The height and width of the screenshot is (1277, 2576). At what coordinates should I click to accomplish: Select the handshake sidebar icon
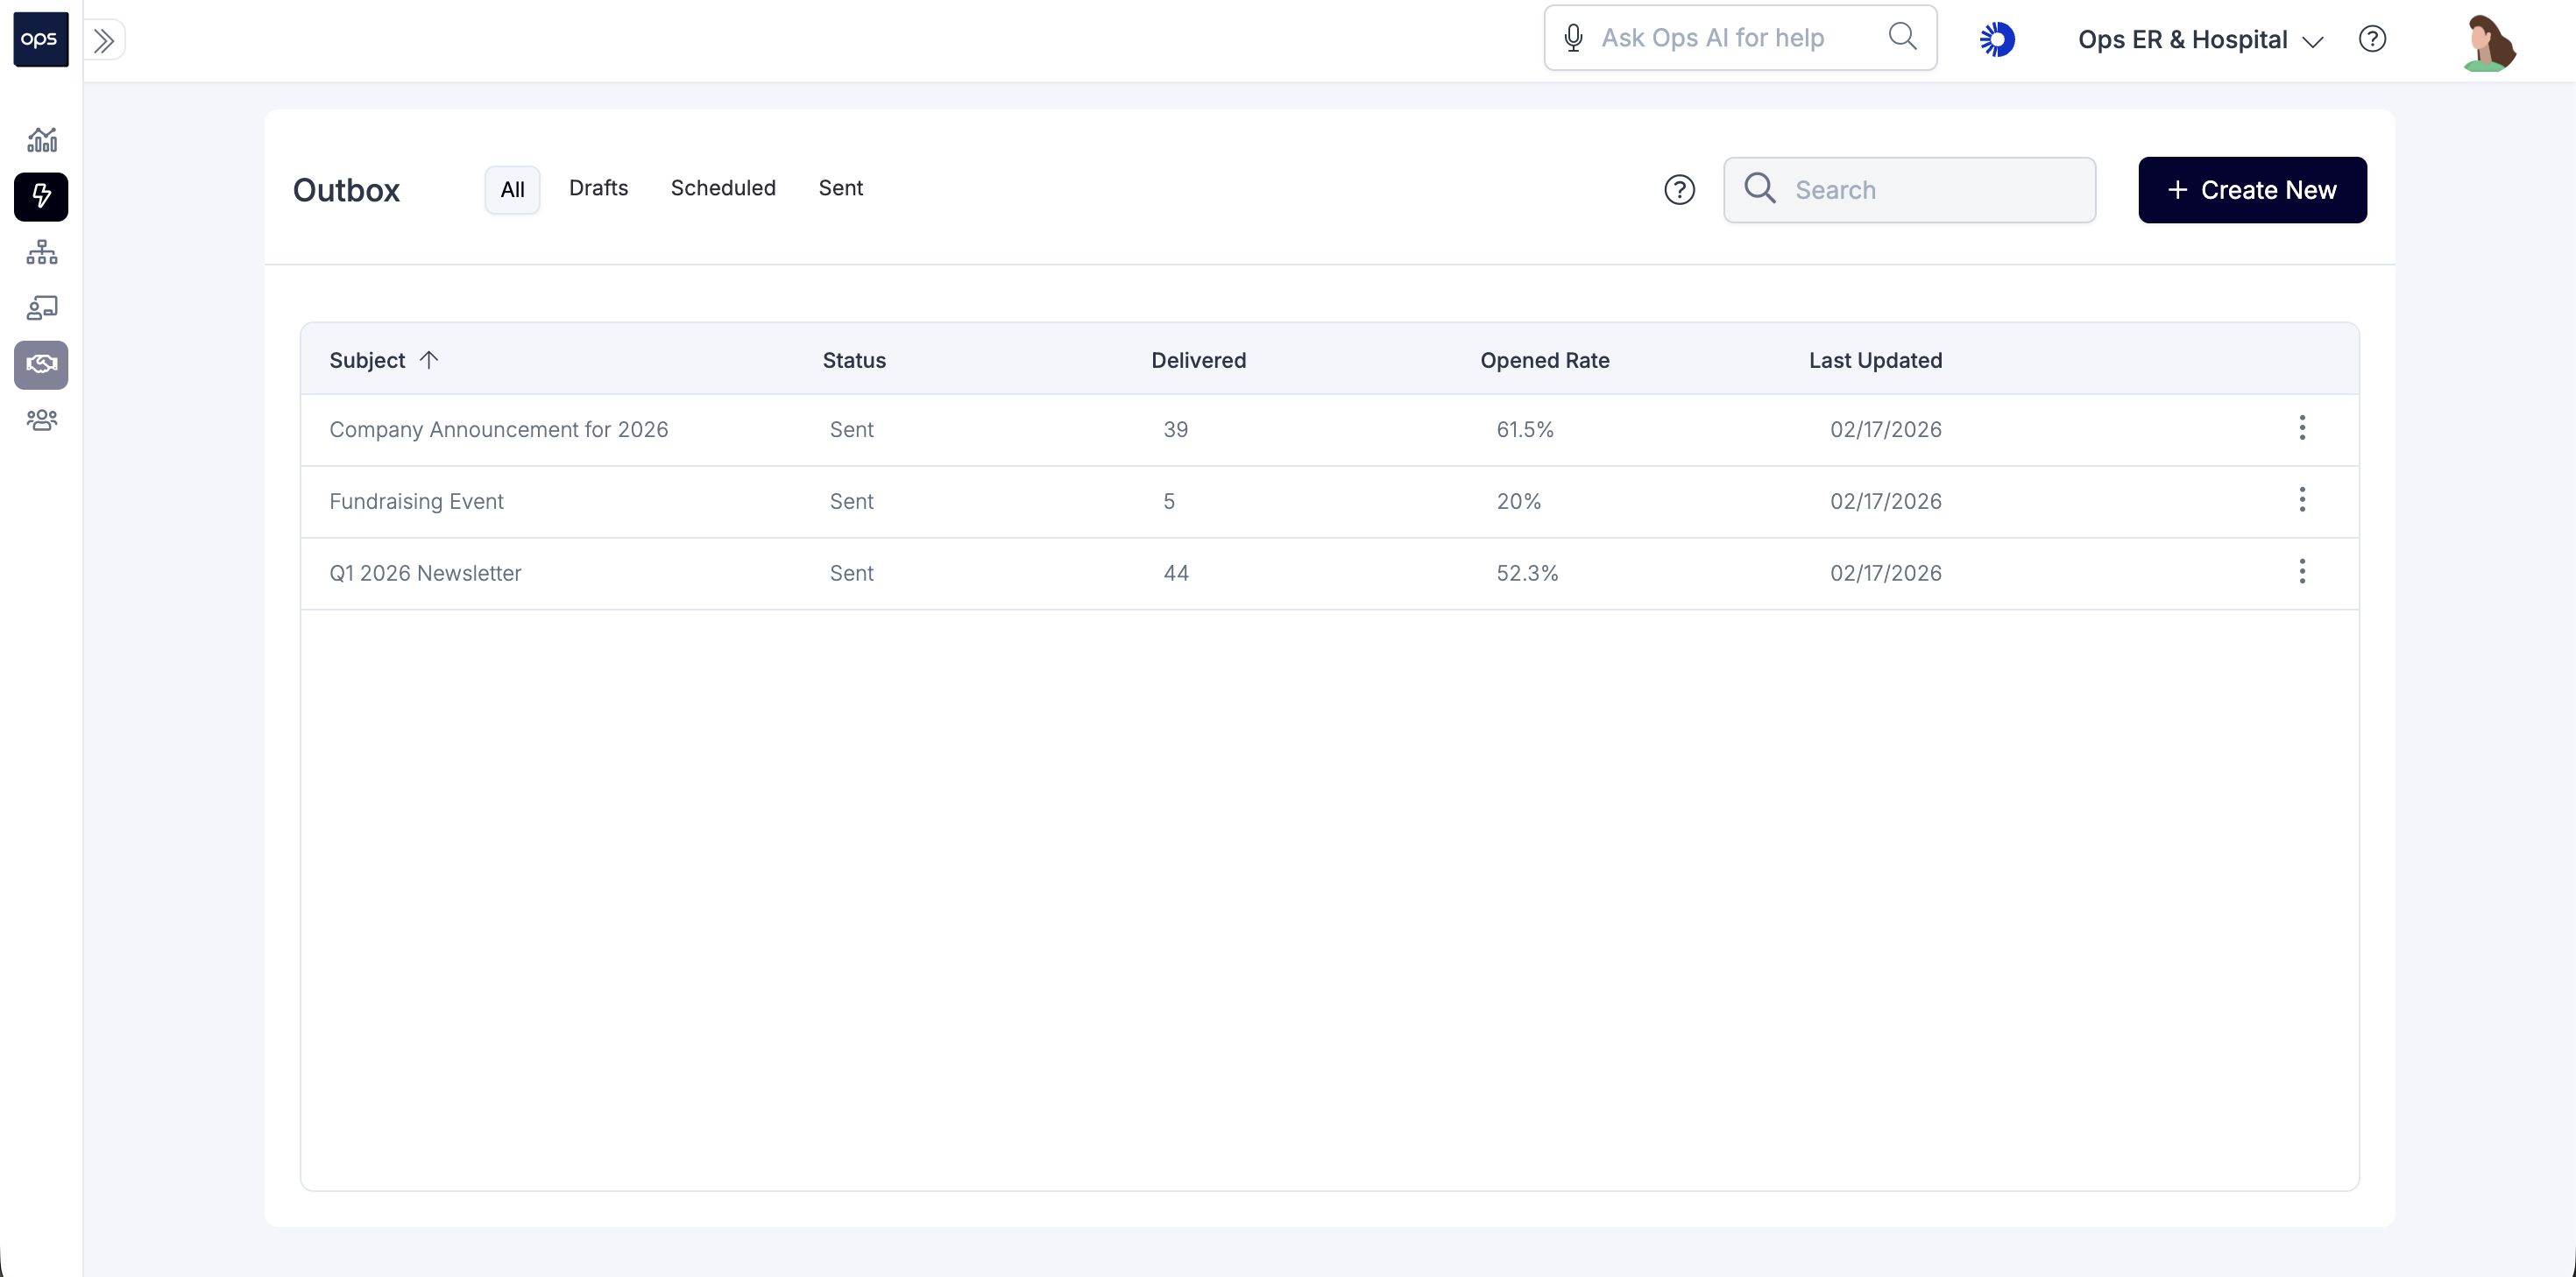[41, 364]
